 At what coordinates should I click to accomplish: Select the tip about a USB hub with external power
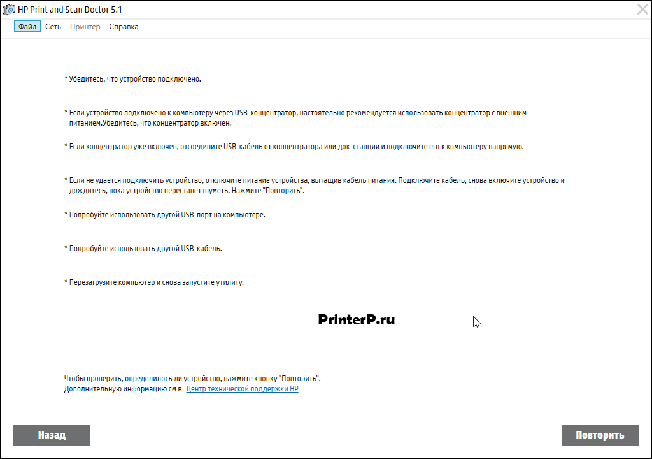295,118
